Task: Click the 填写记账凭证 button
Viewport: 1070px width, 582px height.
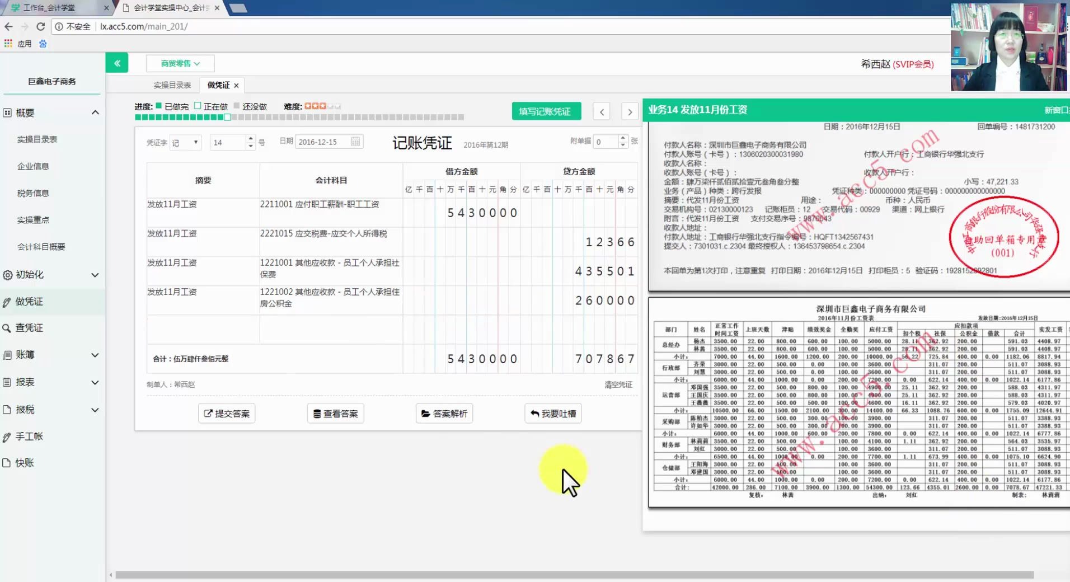Action: pyautogui.click(x=546, y=111)
